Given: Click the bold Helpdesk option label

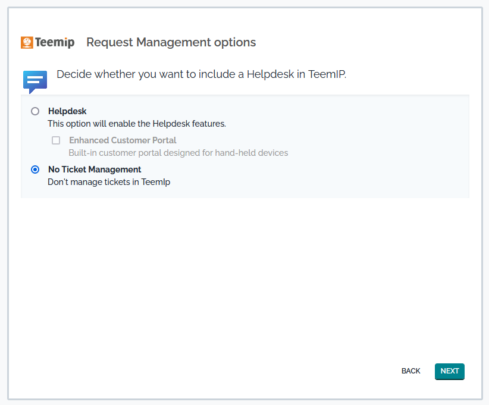Looking at the screenshot, I should [67, 111].
